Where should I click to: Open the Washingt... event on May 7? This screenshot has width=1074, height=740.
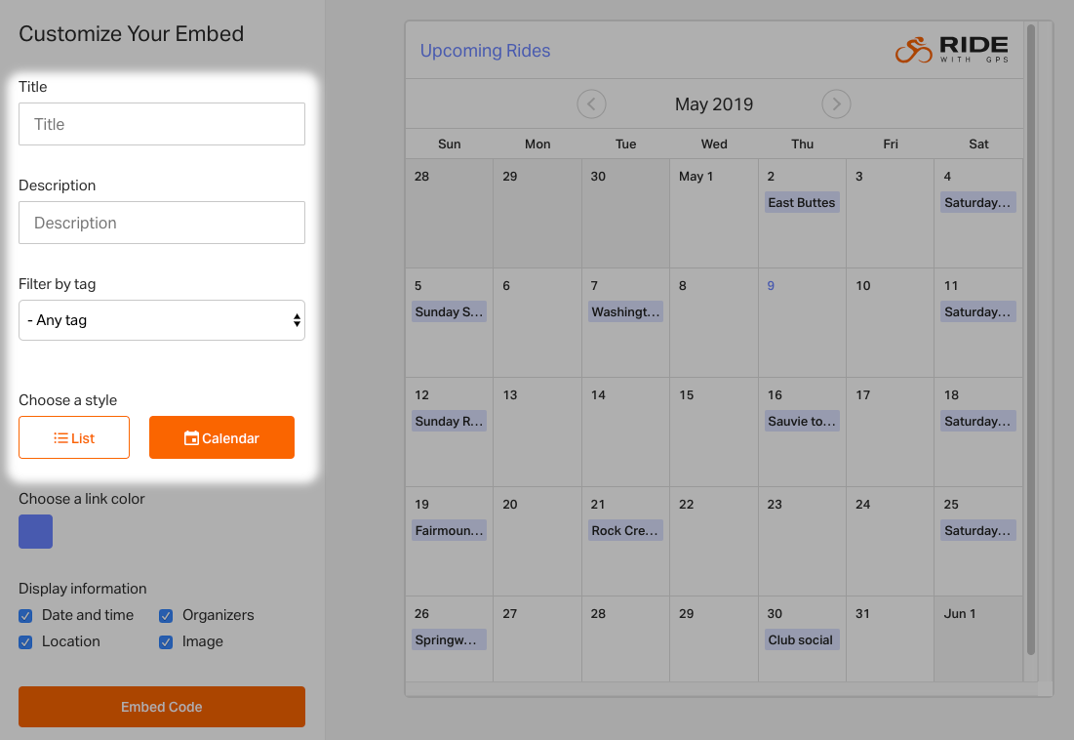pos(625,311)
